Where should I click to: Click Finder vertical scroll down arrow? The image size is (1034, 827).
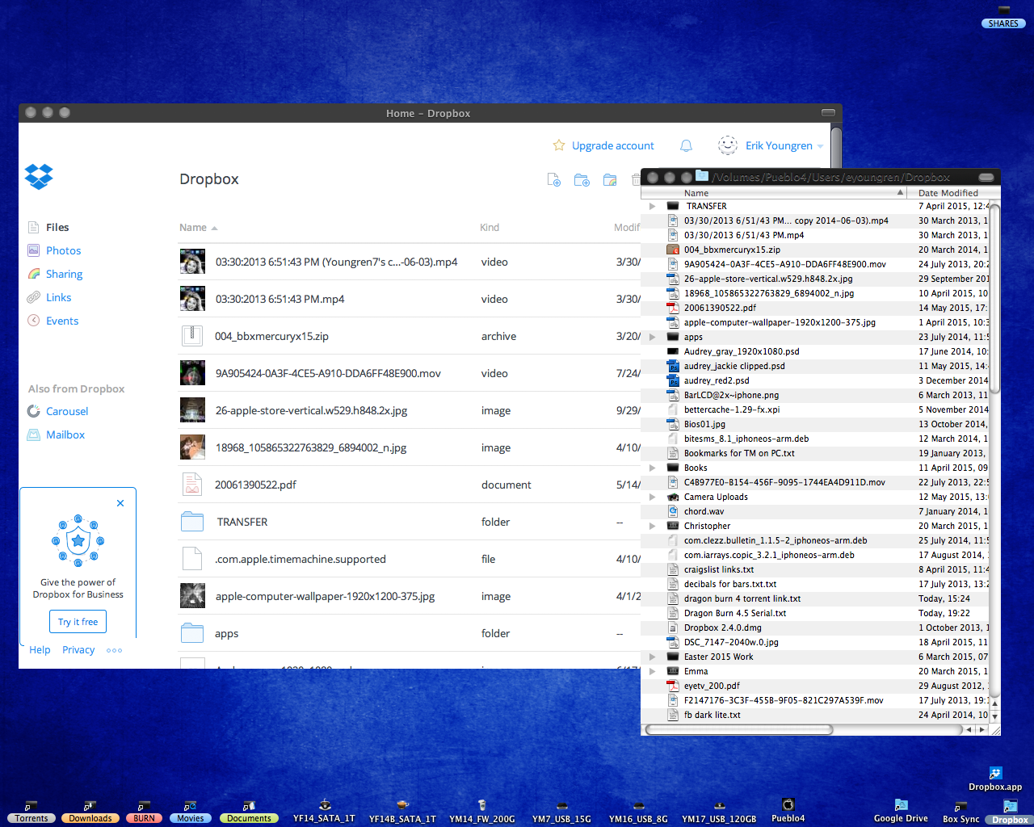[994, 716]
